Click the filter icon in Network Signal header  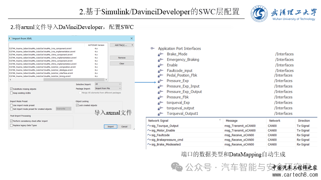pyautogui.click(x=220, y=120)
